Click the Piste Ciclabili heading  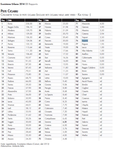pyautogui.click(x=9, y=11)
